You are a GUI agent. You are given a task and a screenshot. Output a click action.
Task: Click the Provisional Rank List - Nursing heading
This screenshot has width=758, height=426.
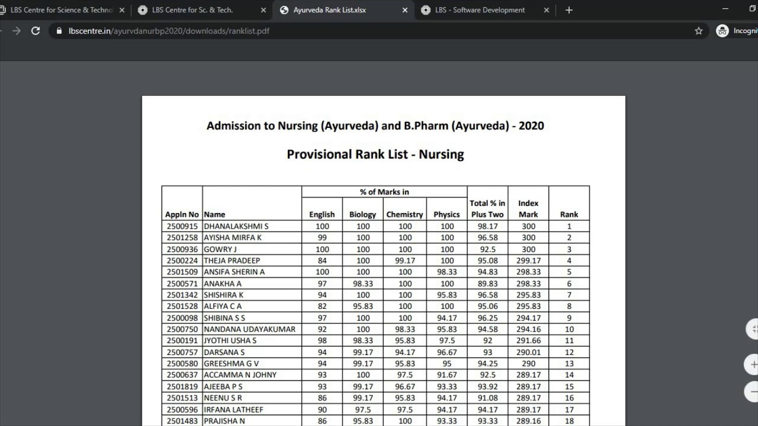coord(375,154)
